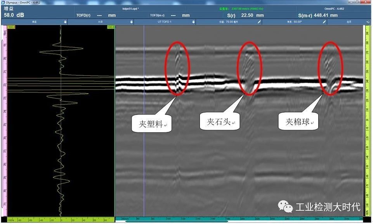Open the UT TOFD 1 group dropdown arrow
Viewport: 373px width, 224px height.
pyautogui.click(x=193, y=22)
